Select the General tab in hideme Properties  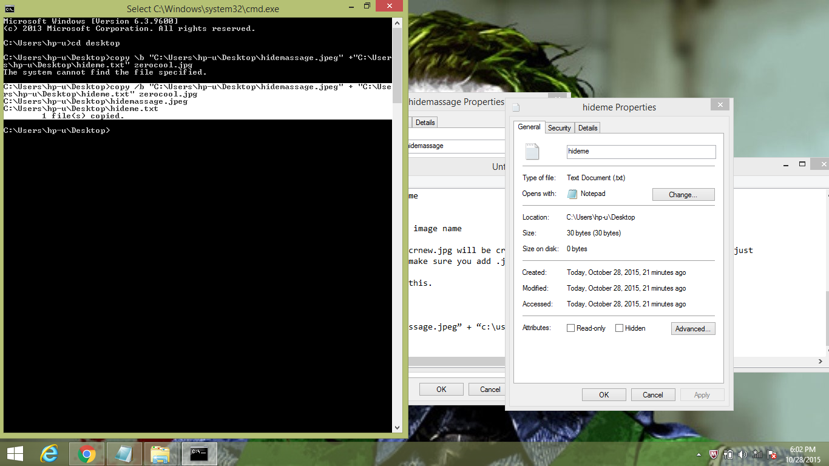(529, 127)
